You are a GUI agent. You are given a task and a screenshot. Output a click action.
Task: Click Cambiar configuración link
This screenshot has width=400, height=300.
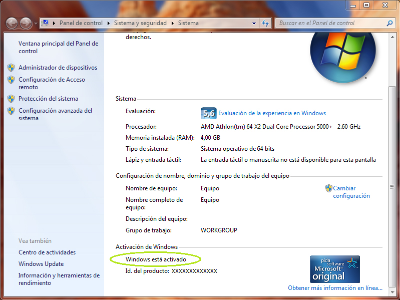coord(351,192)
